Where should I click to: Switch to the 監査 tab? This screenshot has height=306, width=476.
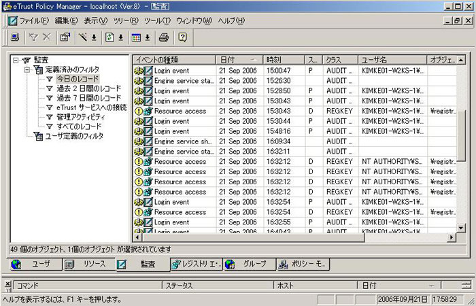(x=143, y=265)
